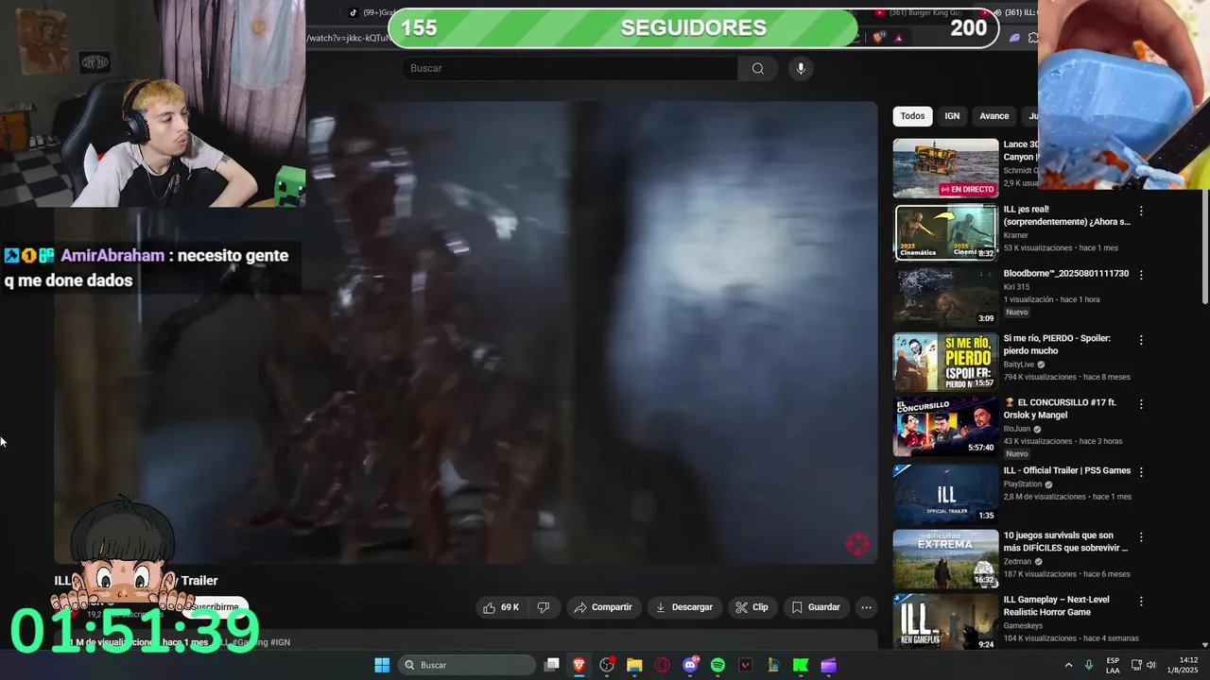The width and height of the screenshot is (1210, 680).
Task: Click the OBS Studio taskbar icon
Action: [607, 665]
